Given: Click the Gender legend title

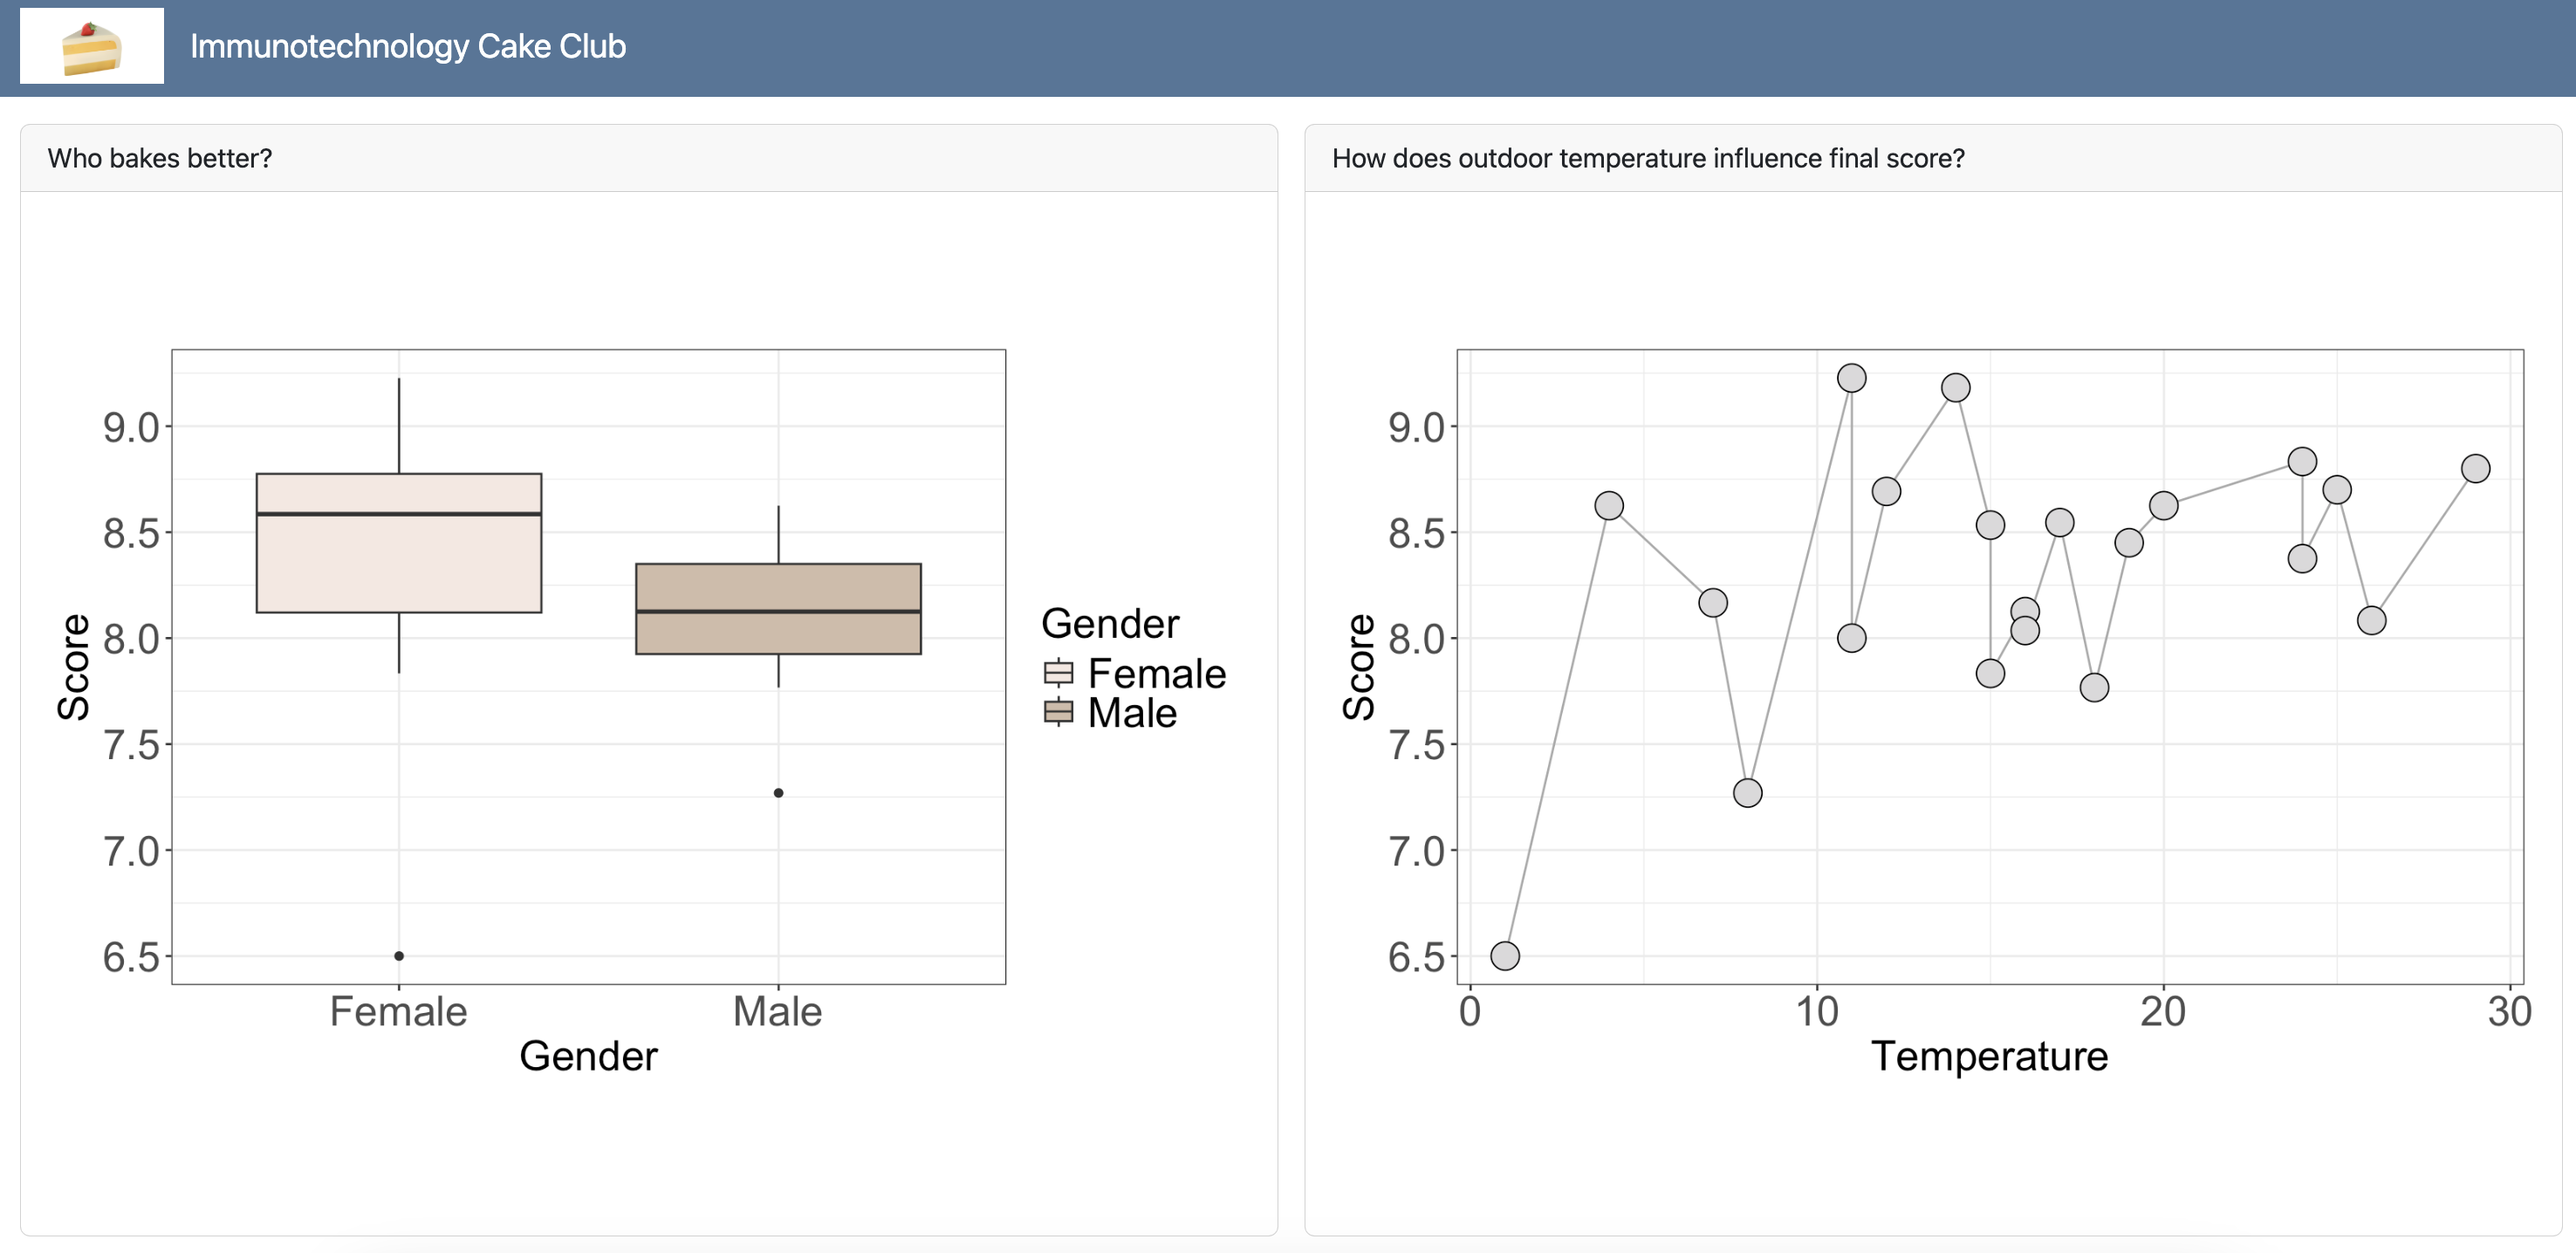Looking at the screenshot, I should [1110, 624].
